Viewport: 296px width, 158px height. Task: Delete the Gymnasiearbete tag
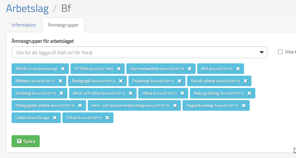tap(190, 69)
